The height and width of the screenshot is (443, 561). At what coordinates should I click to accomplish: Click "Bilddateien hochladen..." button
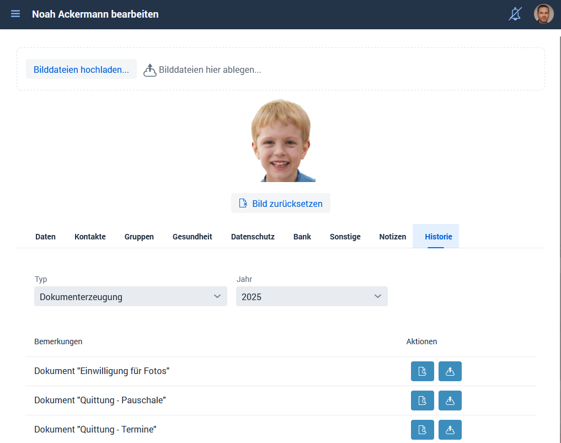pos(81,70)
